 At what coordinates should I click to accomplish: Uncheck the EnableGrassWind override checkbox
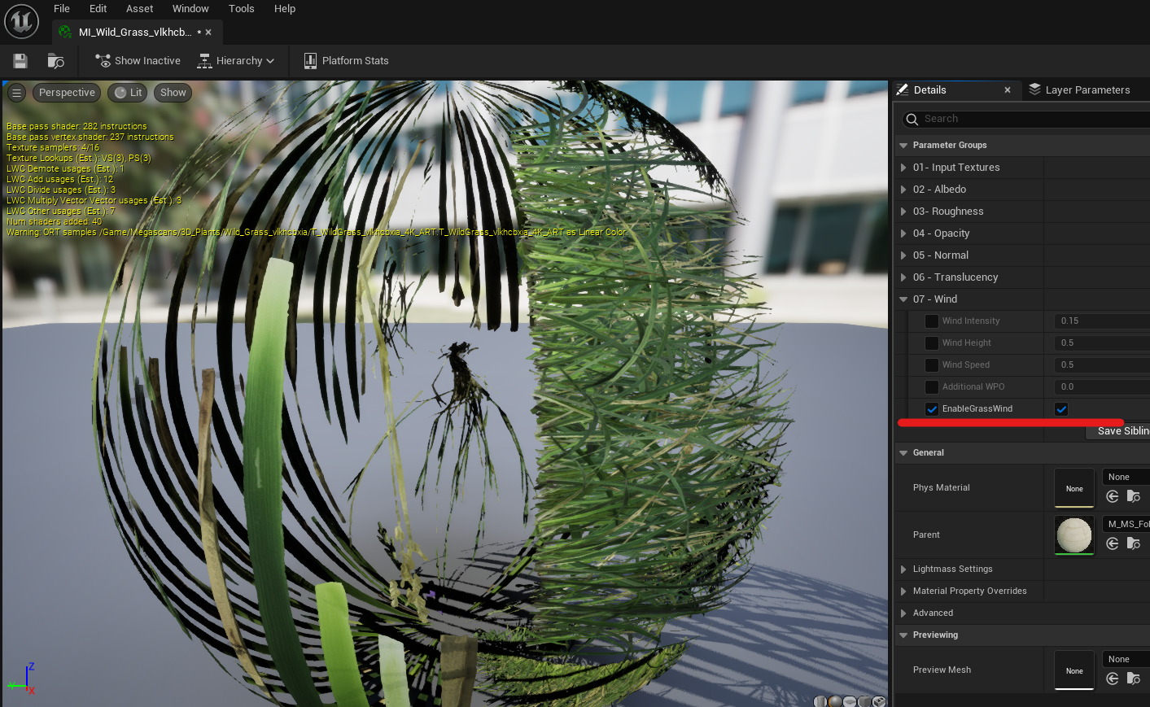pyautogui.click(x=932, y=409)
